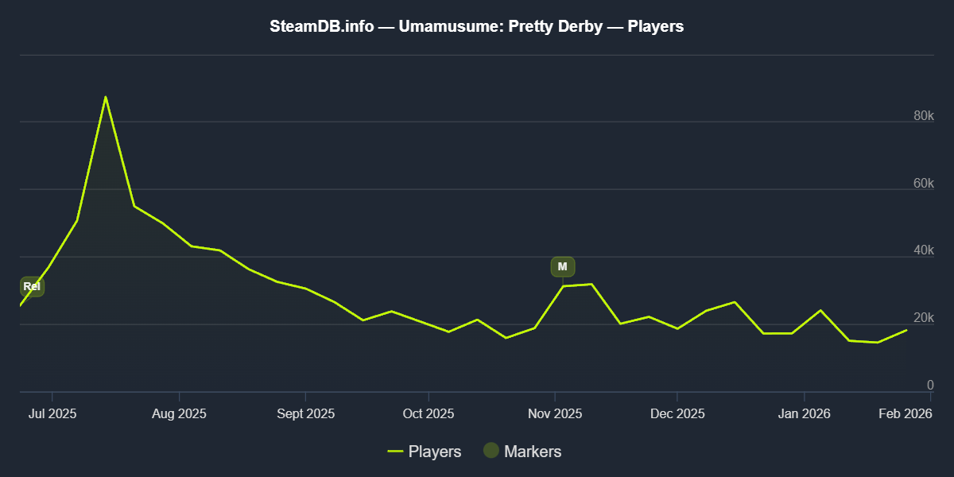Toggle the Players series legend label
The width and height of the screenshot is (954, 477).
coord(434,452)
